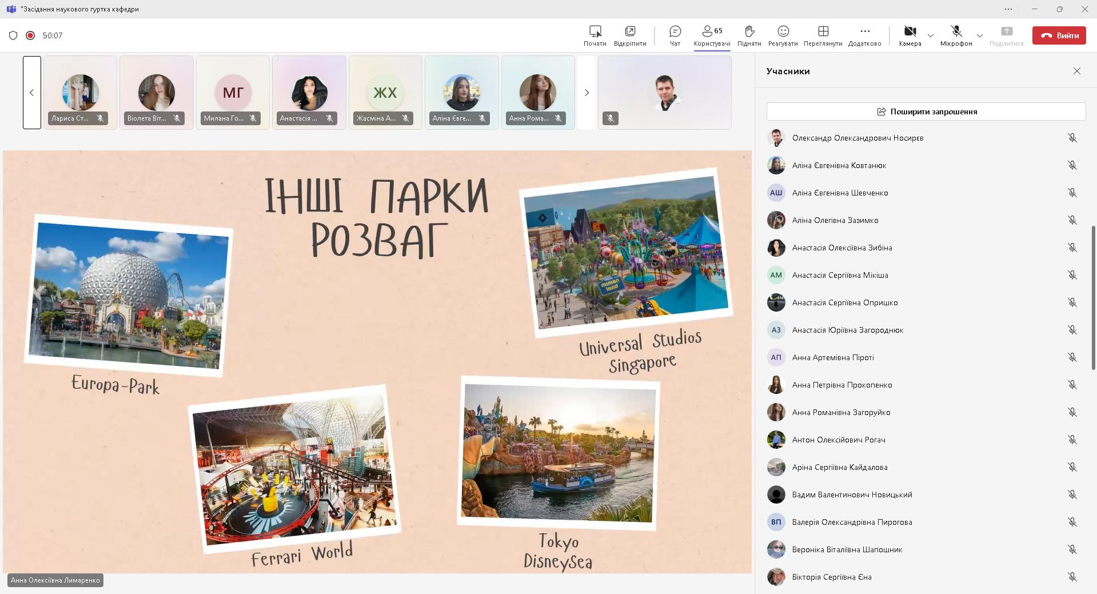Select Аріна Сергіївна Кайдалова in participants
Viewport: 1097px width, 594px height.
(x=926, y=467)
